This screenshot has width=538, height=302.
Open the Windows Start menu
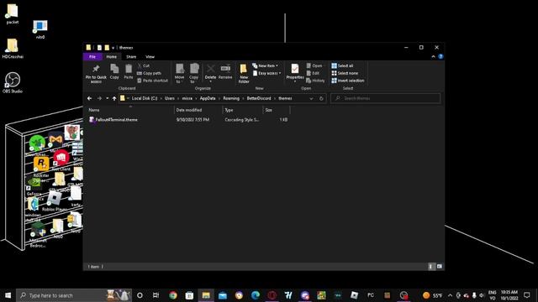[8, 295]
